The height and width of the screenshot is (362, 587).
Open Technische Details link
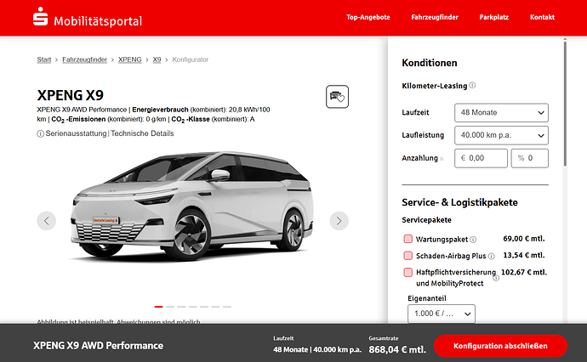click(x=142, y=133)
